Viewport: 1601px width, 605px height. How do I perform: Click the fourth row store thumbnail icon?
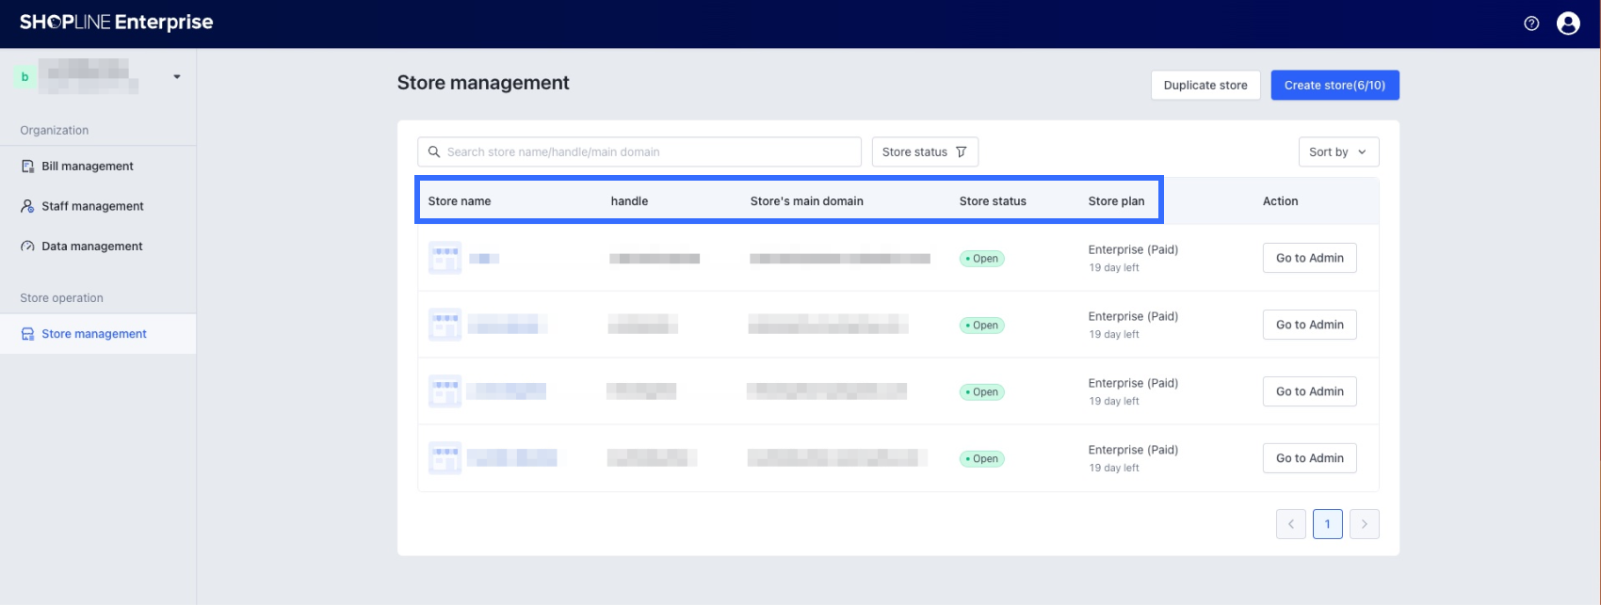click(x=445, y=458)
